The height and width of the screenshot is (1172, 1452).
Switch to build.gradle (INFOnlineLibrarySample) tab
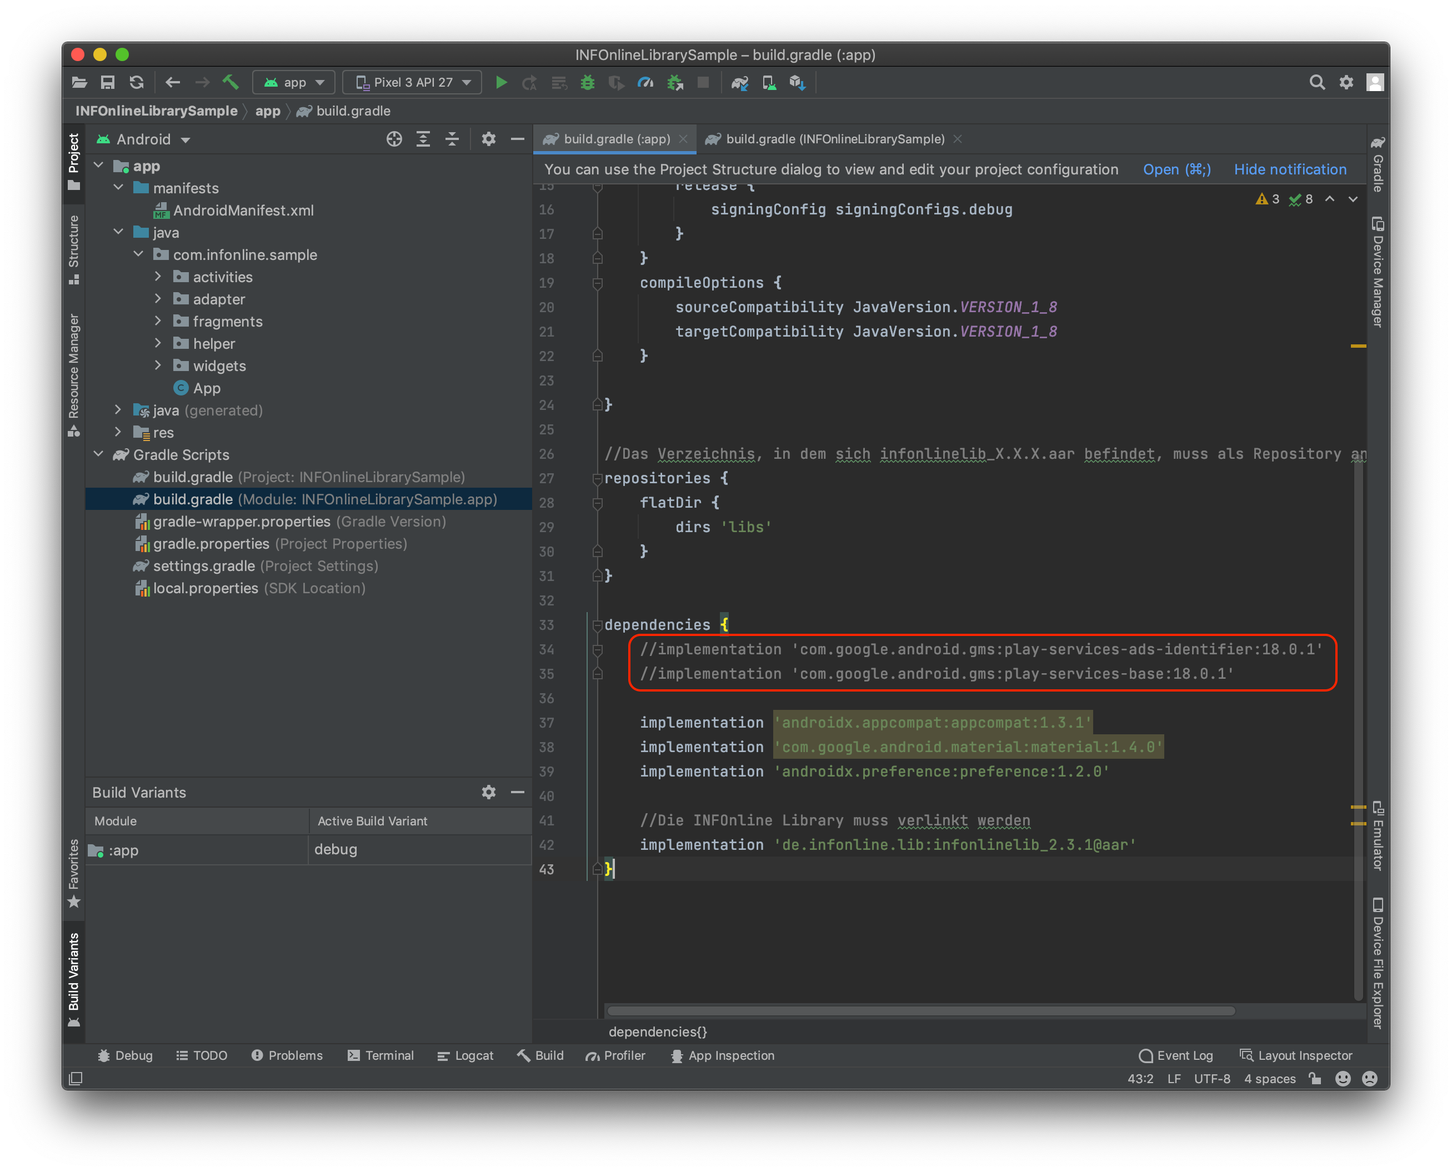tap(834, 139)
